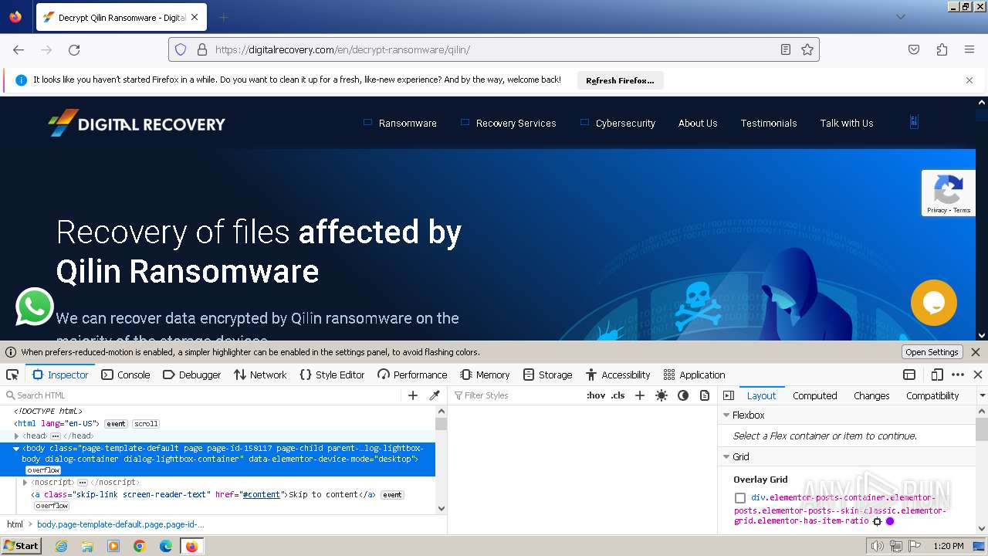Toggle light color scheme simulation
This screenshot has width=988, height=556.
point(661,395)
